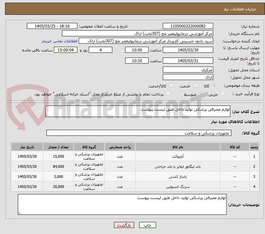Click the بازگشت (back) button
Screen dimensions: 265x234
coord(124,225)
